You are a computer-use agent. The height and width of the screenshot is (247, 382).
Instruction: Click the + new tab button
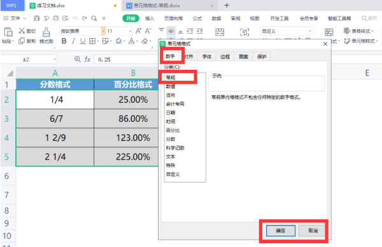[x=227, y=5]
